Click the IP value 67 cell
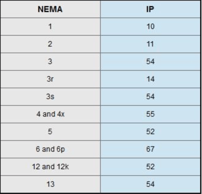The height and width of the screenshot is (194, 202). tap(150, 149)
